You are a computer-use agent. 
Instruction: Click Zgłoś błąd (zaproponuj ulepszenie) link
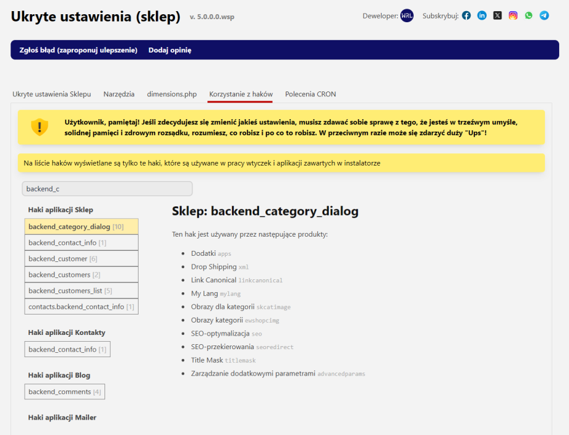(78, 50)
